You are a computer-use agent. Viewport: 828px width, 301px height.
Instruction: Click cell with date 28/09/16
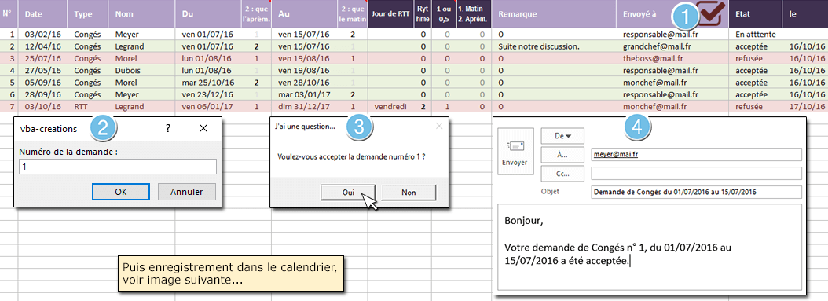click(x=43, y=94)
